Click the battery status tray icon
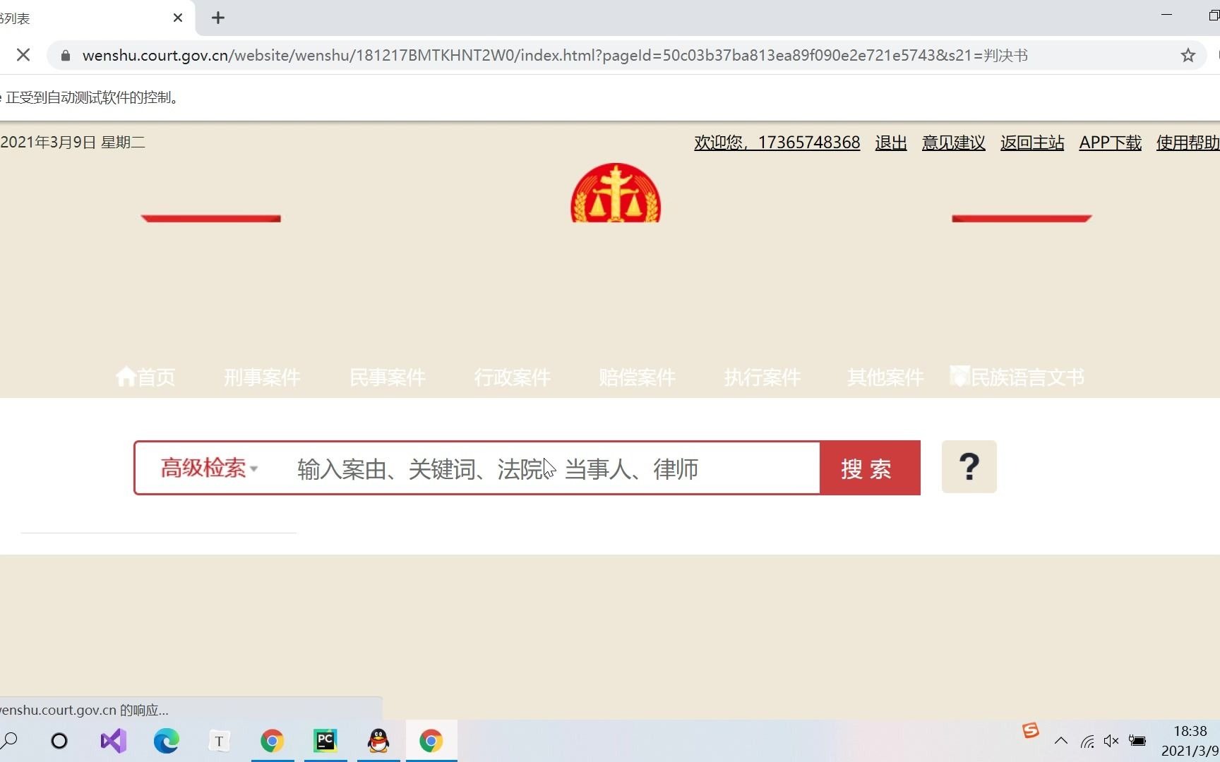The width and height of the screenshot is (1220, 762). pos(1137,741)
